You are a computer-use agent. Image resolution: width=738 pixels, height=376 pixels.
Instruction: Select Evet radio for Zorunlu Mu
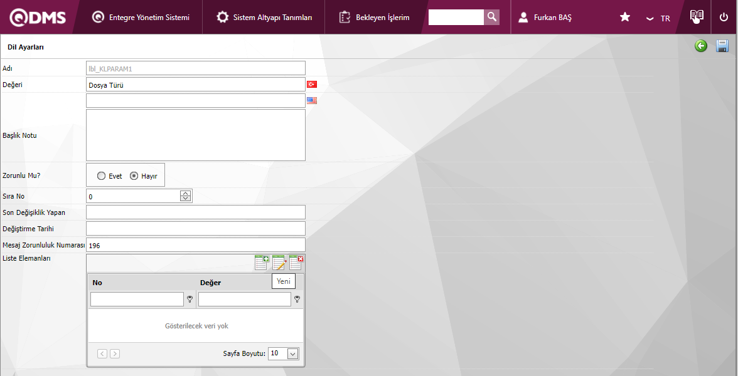coord(101,175)
